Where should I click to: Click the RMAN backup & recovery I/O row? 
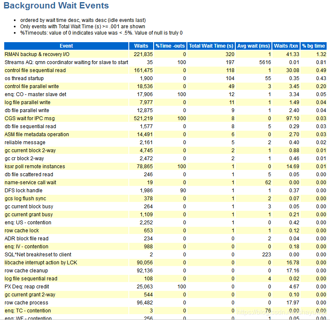click(165, 54)
